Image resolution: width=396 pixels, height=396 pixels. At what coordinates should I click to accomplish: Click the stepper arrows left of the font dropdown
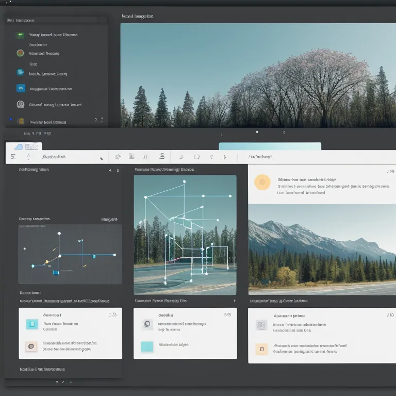pyautogui.click(x=28, y=157)
